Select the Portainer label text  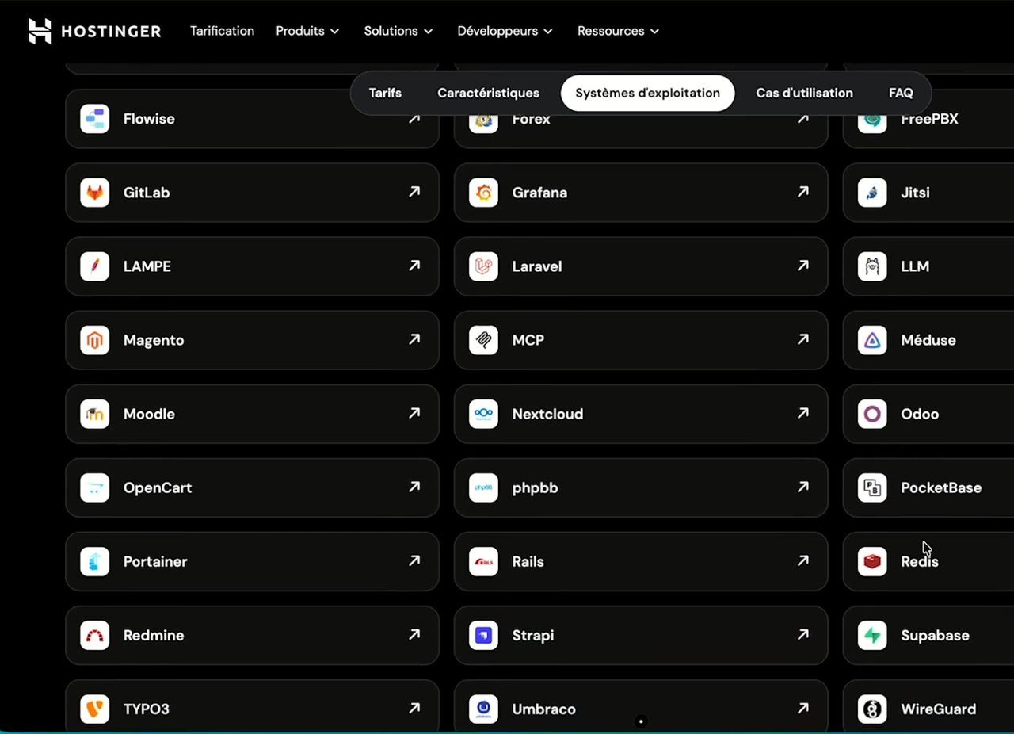(x=155, y=561)
